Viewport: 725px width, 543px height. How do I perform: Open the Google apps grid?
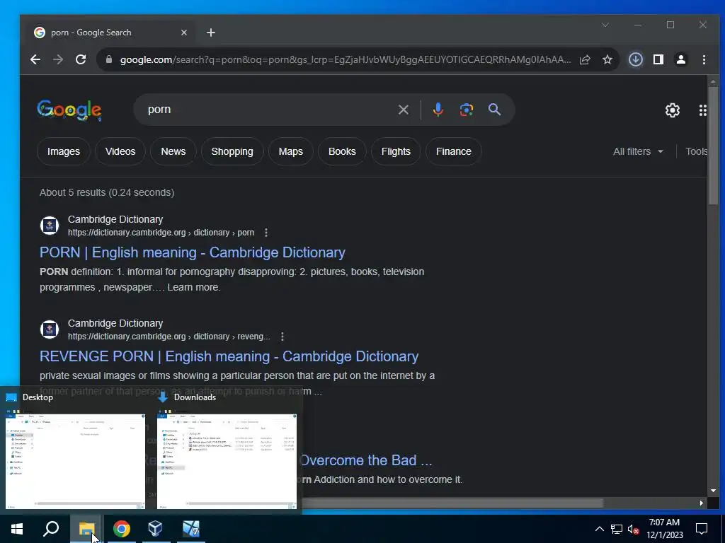click(702, 110)
